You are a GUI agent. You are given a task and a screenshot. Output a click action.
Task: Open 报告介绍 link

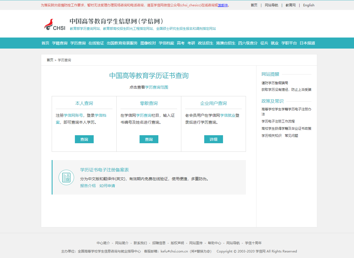click(x=88, y=186)
